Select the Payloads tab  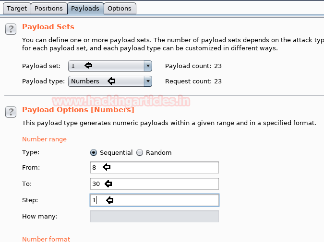[x=85, y=8]
